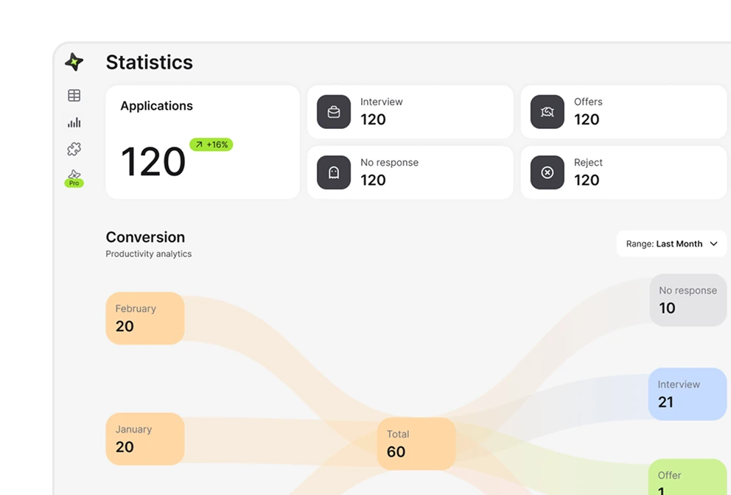Open the bar chart statistics icon
The width and height of the screenshot is (731, 495).
tap(74, 122)
